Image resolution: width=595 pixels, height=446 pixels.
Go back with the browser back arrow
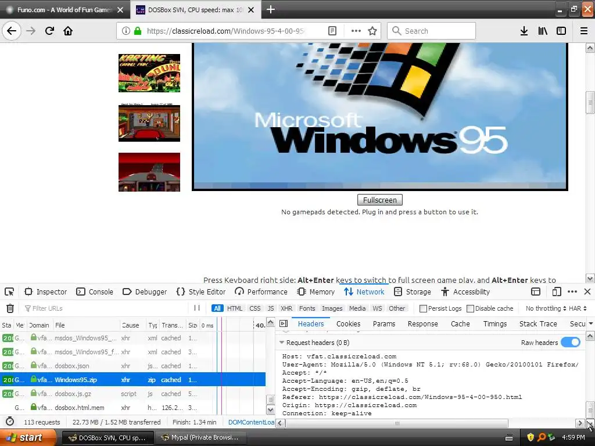coord(12,31)
